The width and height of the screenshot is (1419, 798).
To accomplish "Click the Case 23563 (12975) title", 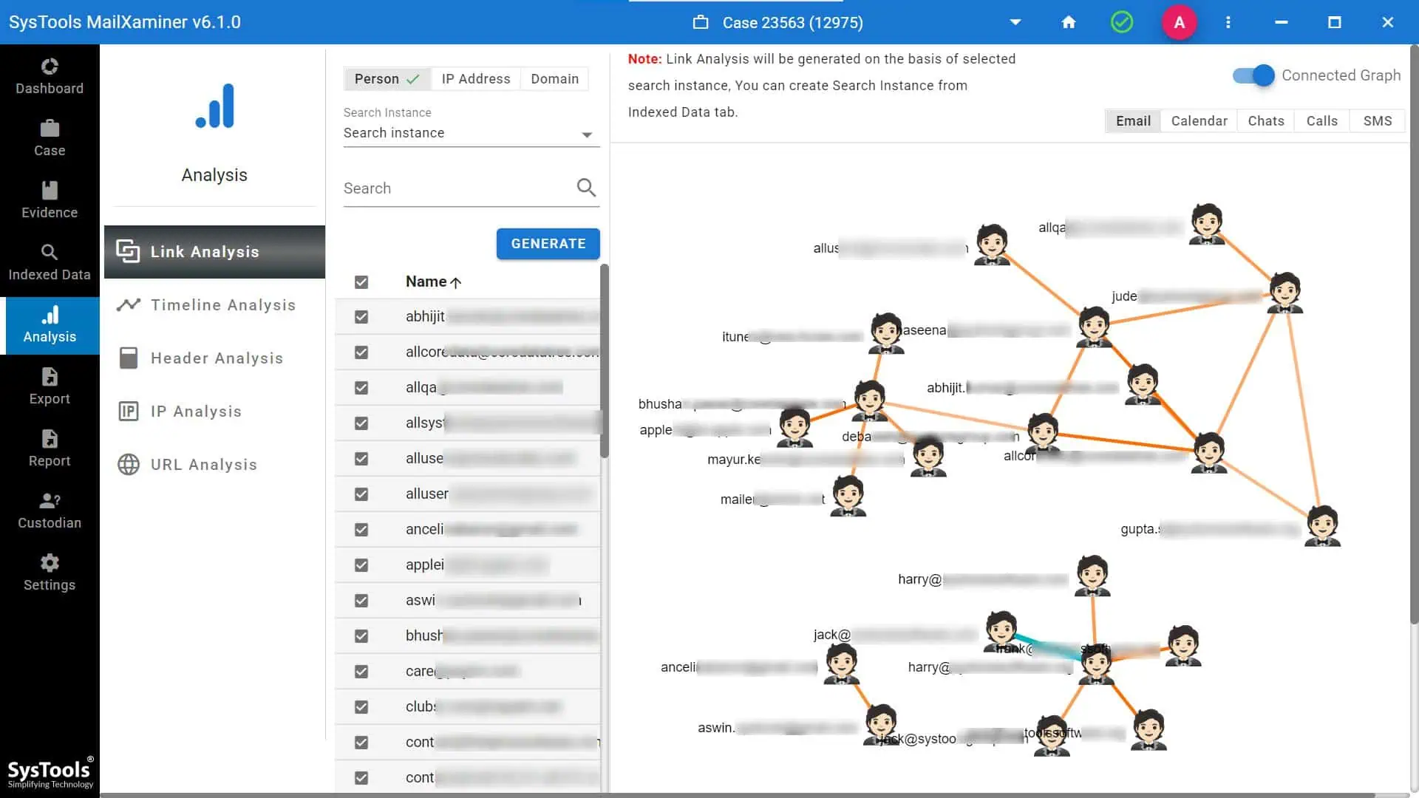I will click(792, 22).
